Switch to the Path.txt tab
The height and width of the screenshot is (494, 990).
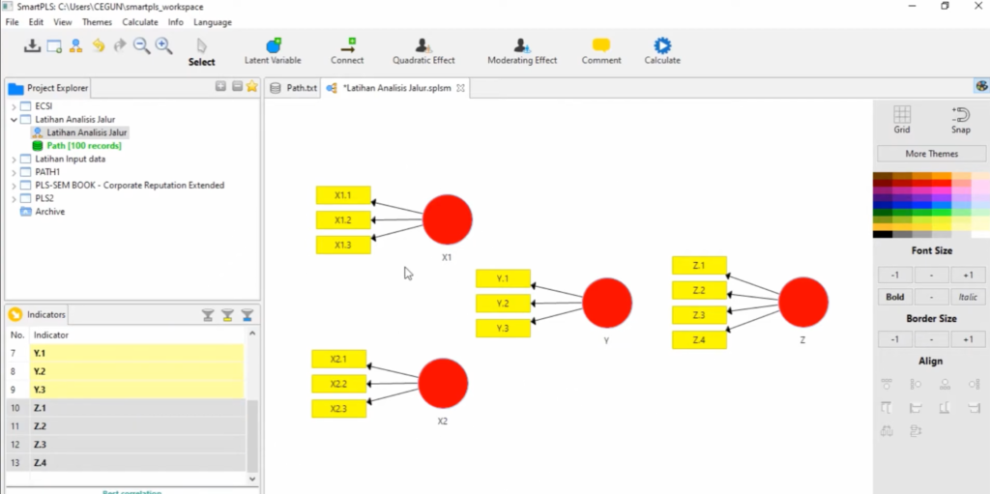[293, 88]
